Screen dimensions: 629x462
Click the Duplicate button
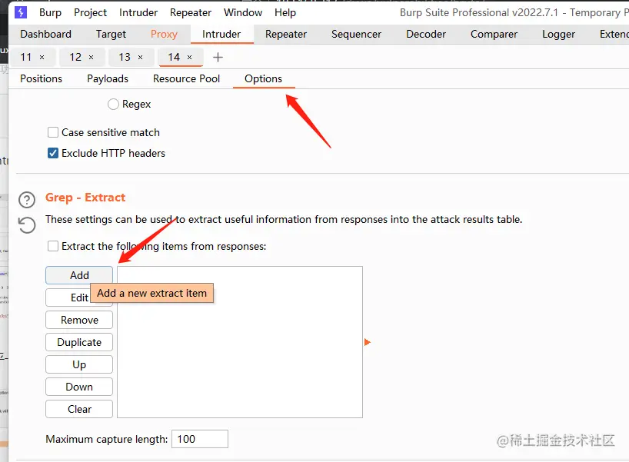[x=79, y=342]
